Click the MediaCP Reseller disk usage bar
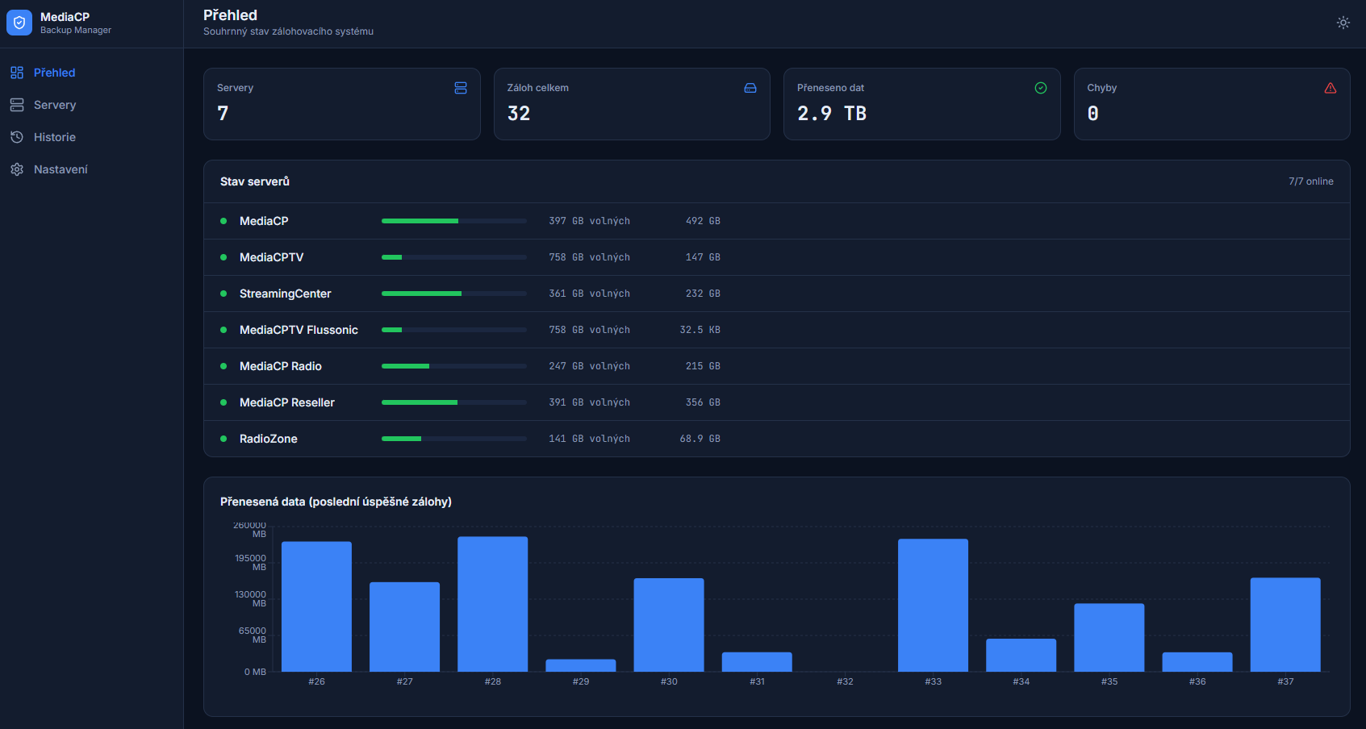1366x729 pixels. 454,402
